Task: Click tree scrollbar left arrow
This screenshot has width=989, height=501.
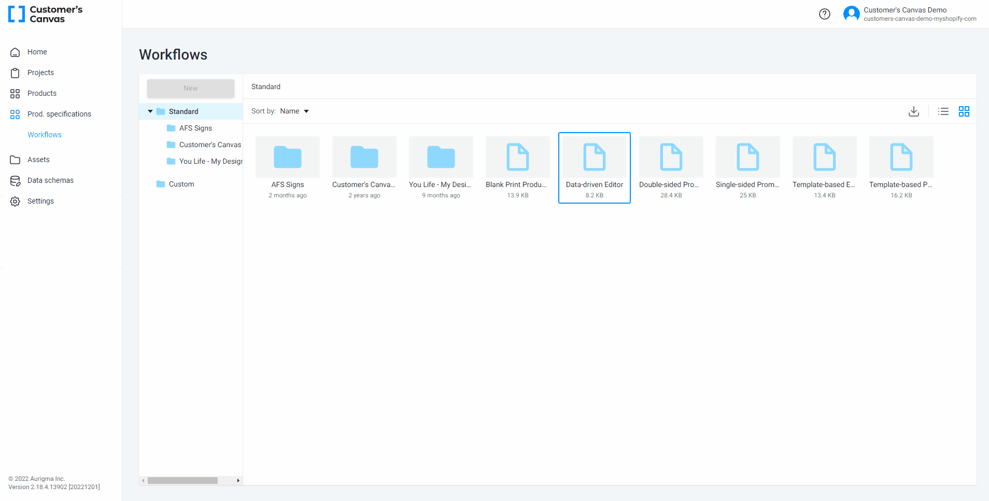Action: [144, 480]
